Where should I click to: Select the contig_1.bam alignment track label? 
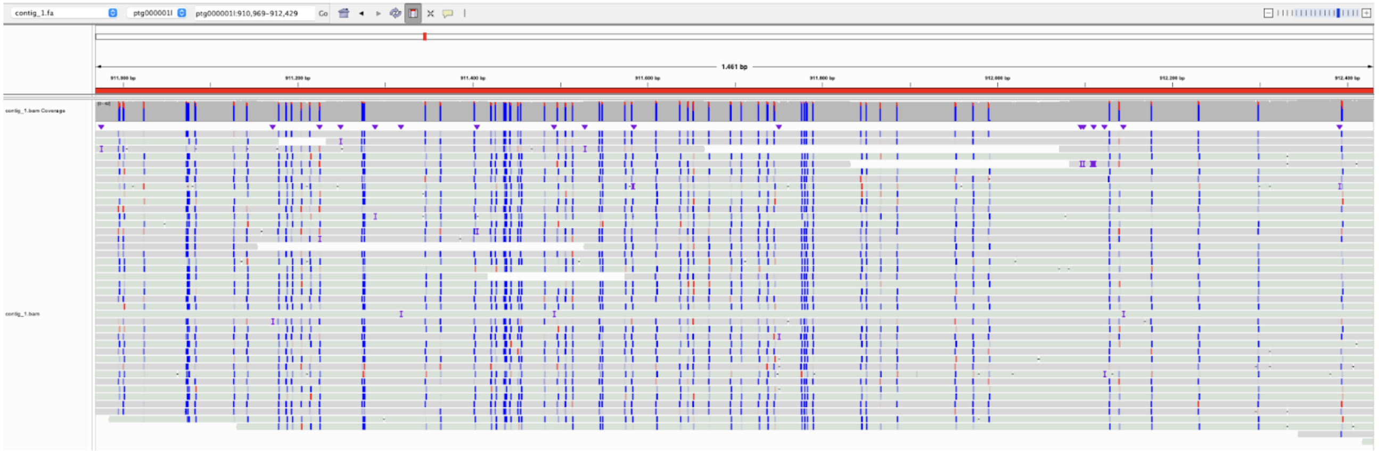pyautogui.click(x=22, y=314)
